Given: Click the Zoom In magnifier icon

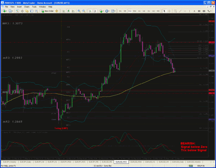Looking at the screenshot, I should coord(79,11).
